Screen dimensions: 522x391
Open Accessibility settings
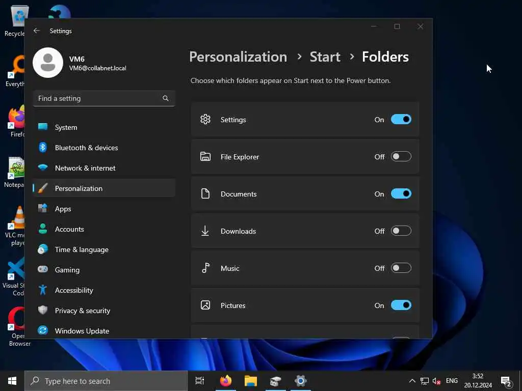(104, 290)
